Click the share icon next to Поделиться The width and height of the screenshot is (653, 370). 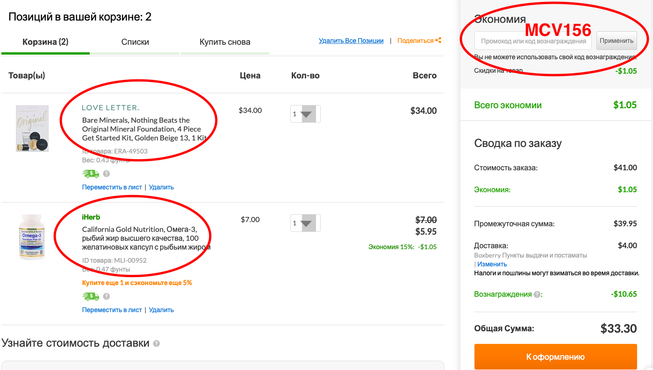(438, 41)
